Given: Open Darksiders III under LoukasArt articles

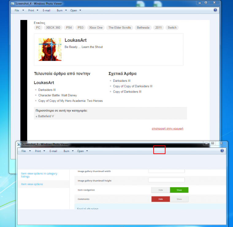Looking at the screenshot, I should (x=47, y=90).
